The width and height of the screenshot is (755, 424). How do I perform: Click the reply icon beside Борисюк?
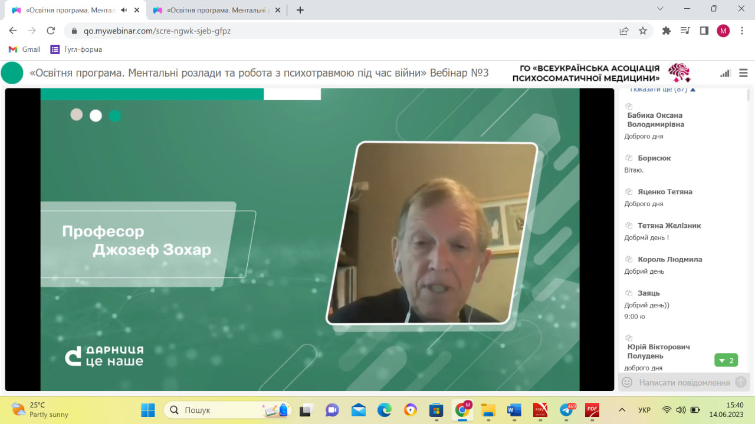click(x=629, y=158)
